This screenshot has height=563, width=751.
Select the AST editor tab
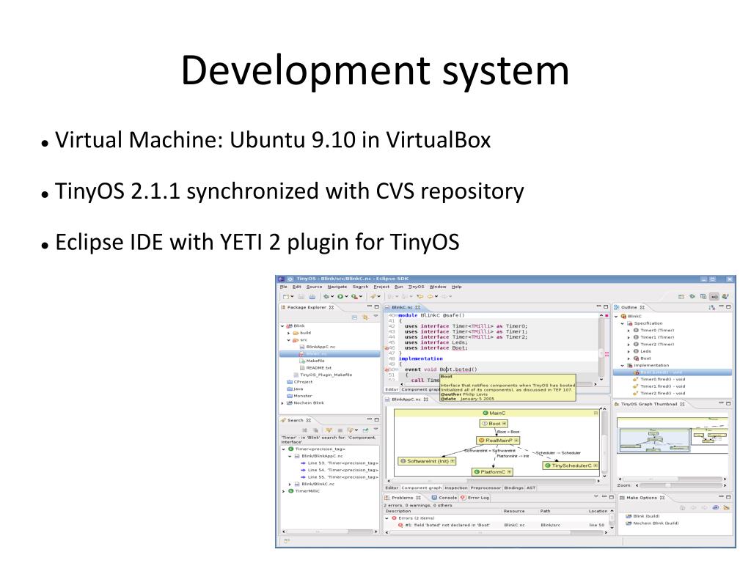click(x=531, y=487)
